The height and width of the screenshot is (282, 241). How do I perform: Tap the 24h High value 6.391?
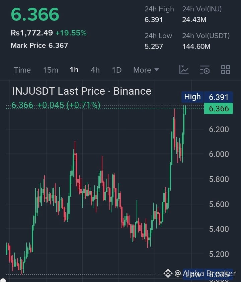coord(154,20)
